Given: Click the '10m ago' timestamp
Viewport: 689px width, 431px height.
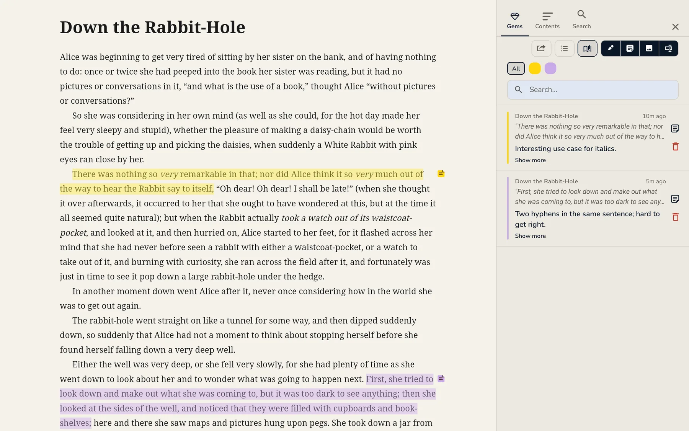Looking at the screenshot, I should (654, 116).
